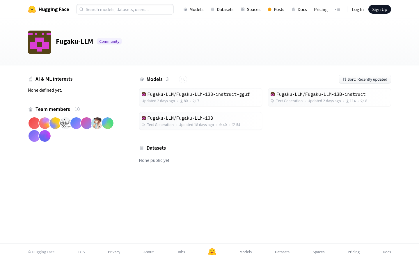Image resolution: width=419 pixels, height=262 pixels.
Task: Click the database icon beside Datasets heading
Action: tap(142, 148)
